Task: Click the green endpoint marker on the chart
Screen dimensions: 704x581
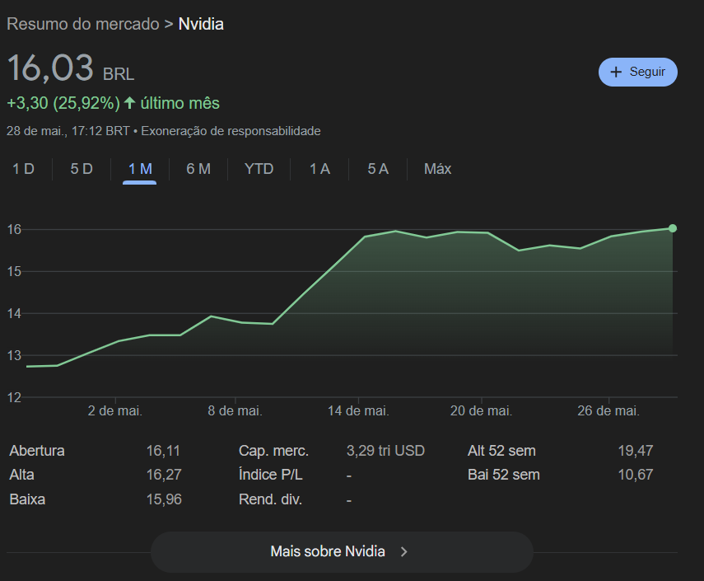Action: [672, 228]
